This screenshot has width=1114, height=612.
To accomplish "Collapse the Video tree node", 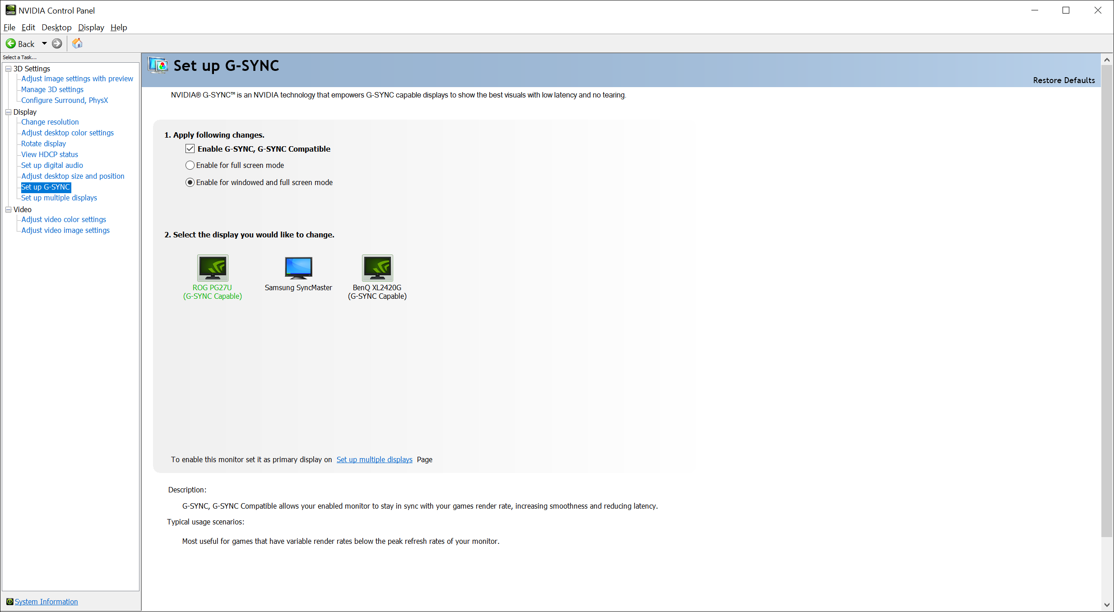I will [x=8, y=209].
